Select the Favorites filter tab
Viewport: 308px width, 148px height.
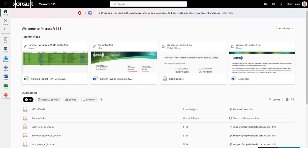tap(89, 100)
